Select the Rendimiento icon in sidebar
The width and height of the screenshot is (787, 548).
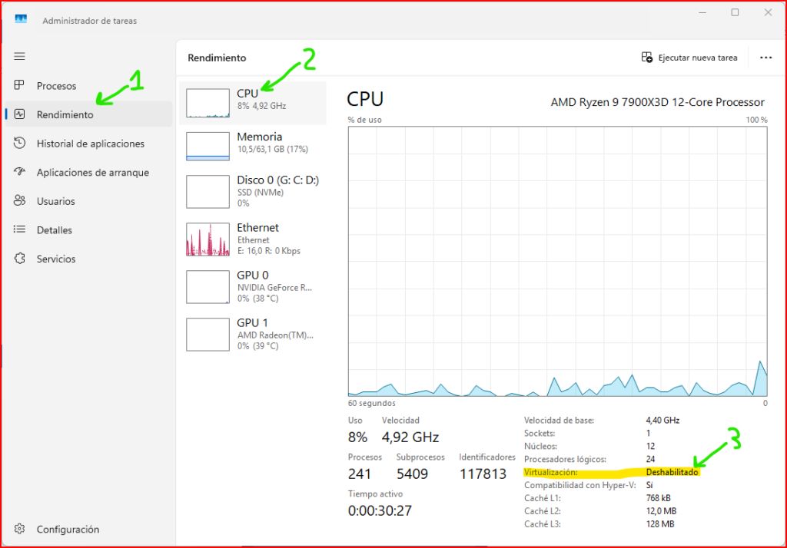(x=20, y=114)
